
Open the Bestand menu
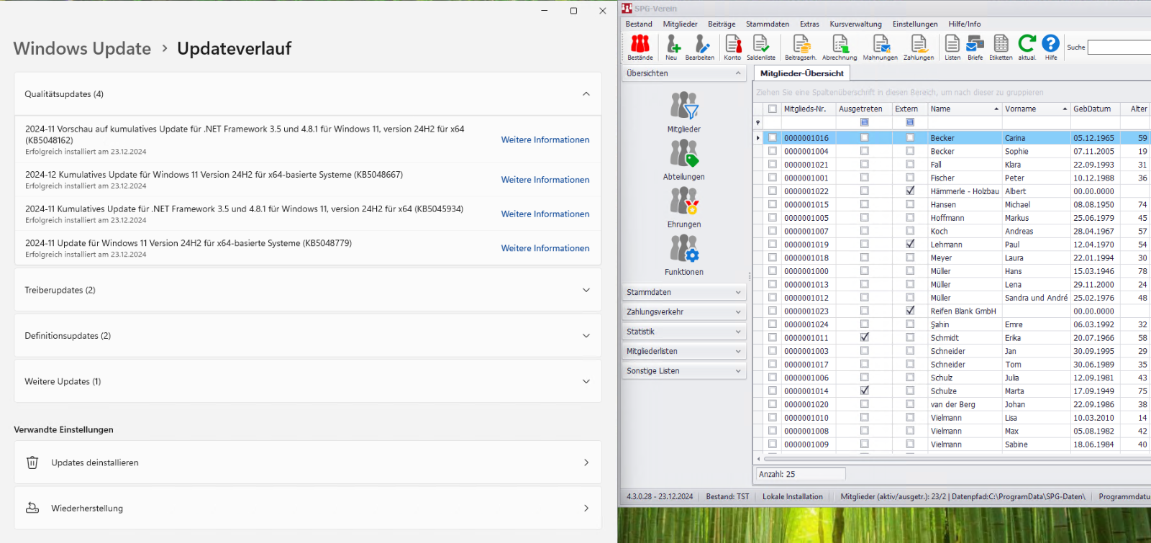click(639, 24)
